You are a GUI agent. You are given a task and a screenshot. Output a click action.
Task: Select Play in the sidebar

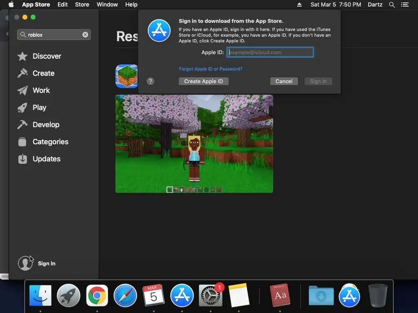40,108
